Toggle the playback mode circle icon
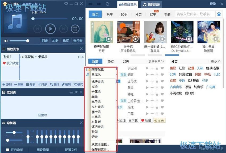 75,29
